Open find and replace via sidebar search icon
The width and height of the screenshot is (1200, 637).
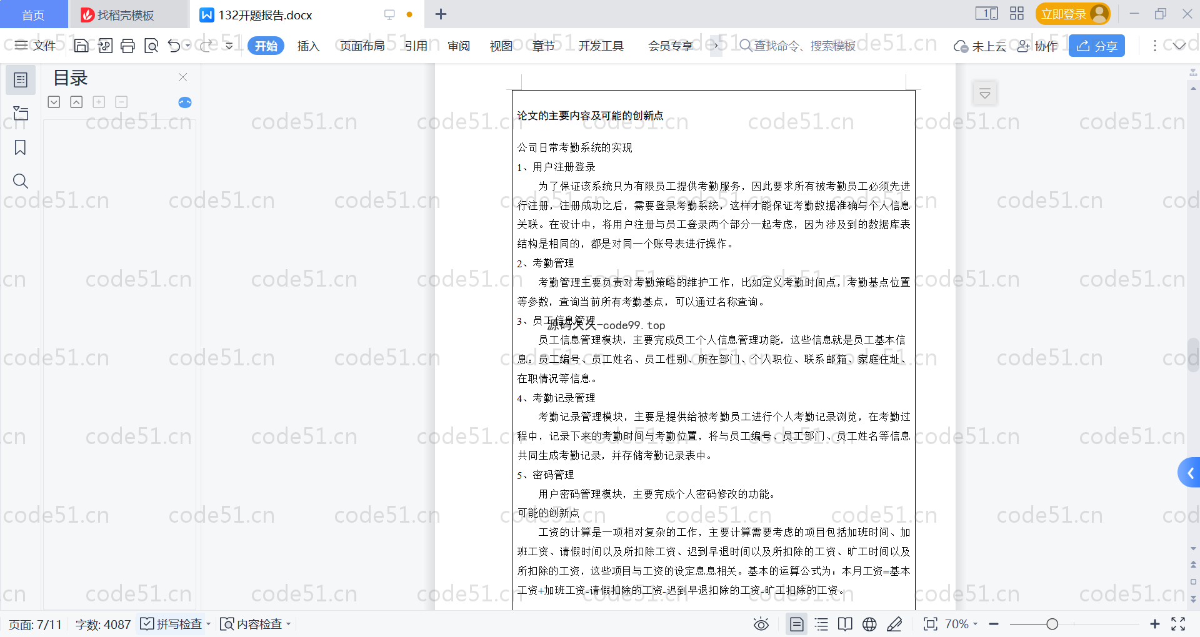point(21,181)
